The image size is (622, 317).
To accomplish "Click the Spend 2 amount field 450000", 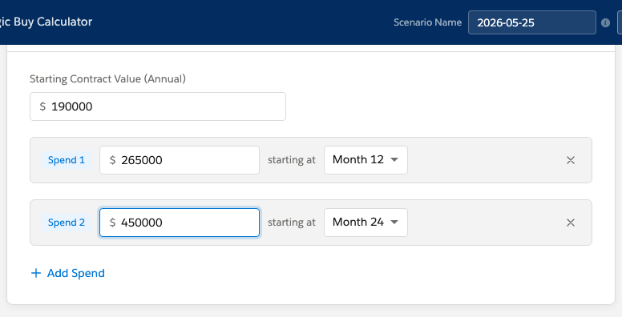I will 180,223.
